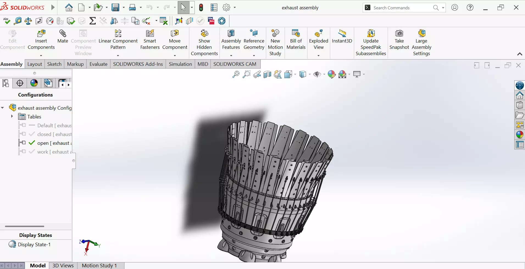Open Exploded View dropdown arrow
The width and height of the screenshot is (525, 269).
click(319, 56)
